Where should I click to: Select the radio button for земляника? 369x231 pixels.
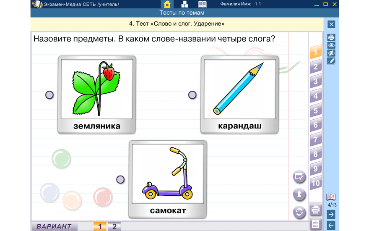(49, 95)
